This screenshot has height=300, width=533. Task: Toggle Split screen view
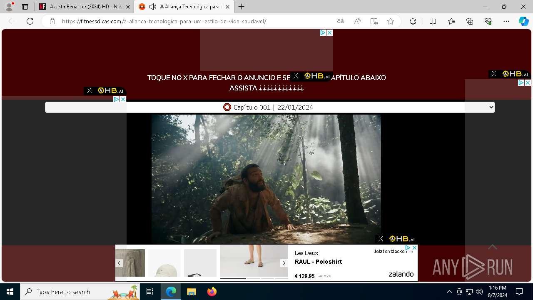point(433,21)
